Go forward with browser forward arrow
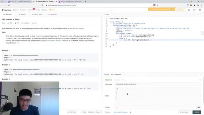Image resolution: width=204 pixels, height=115 pixels. point(6,5)
